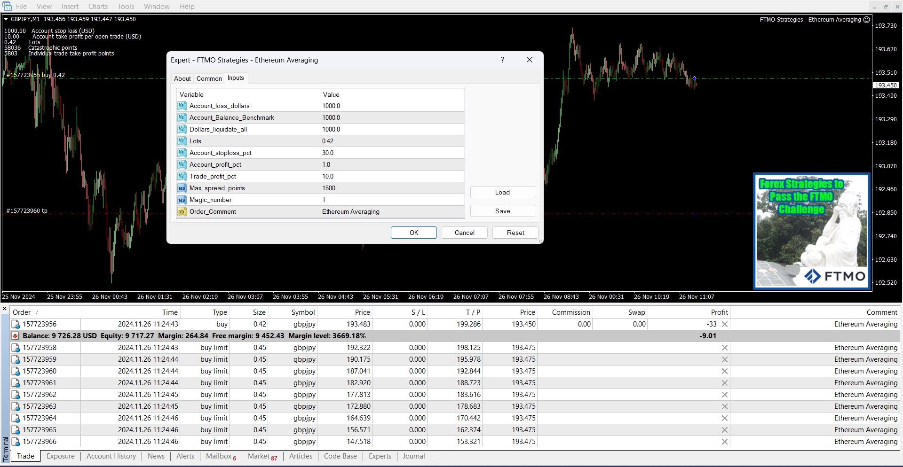Screen dimensions: 903x467
Task: Click the expert smiley icon on chart
Action: pyautogui.click(x=866, y=20)
